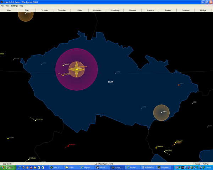This screenshot has height=170, width=213.
Task: Select the LZZI airport marker
Action: click(x=193, y=103)
